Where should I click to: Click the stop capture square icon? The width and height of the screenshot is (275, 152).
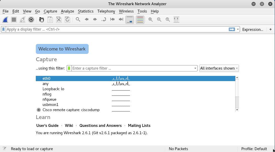point(14,20)
